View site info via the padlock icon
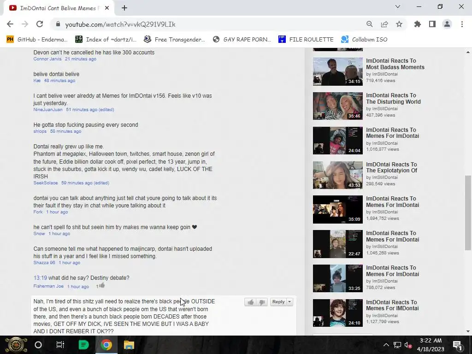 [x=59, y=24]
